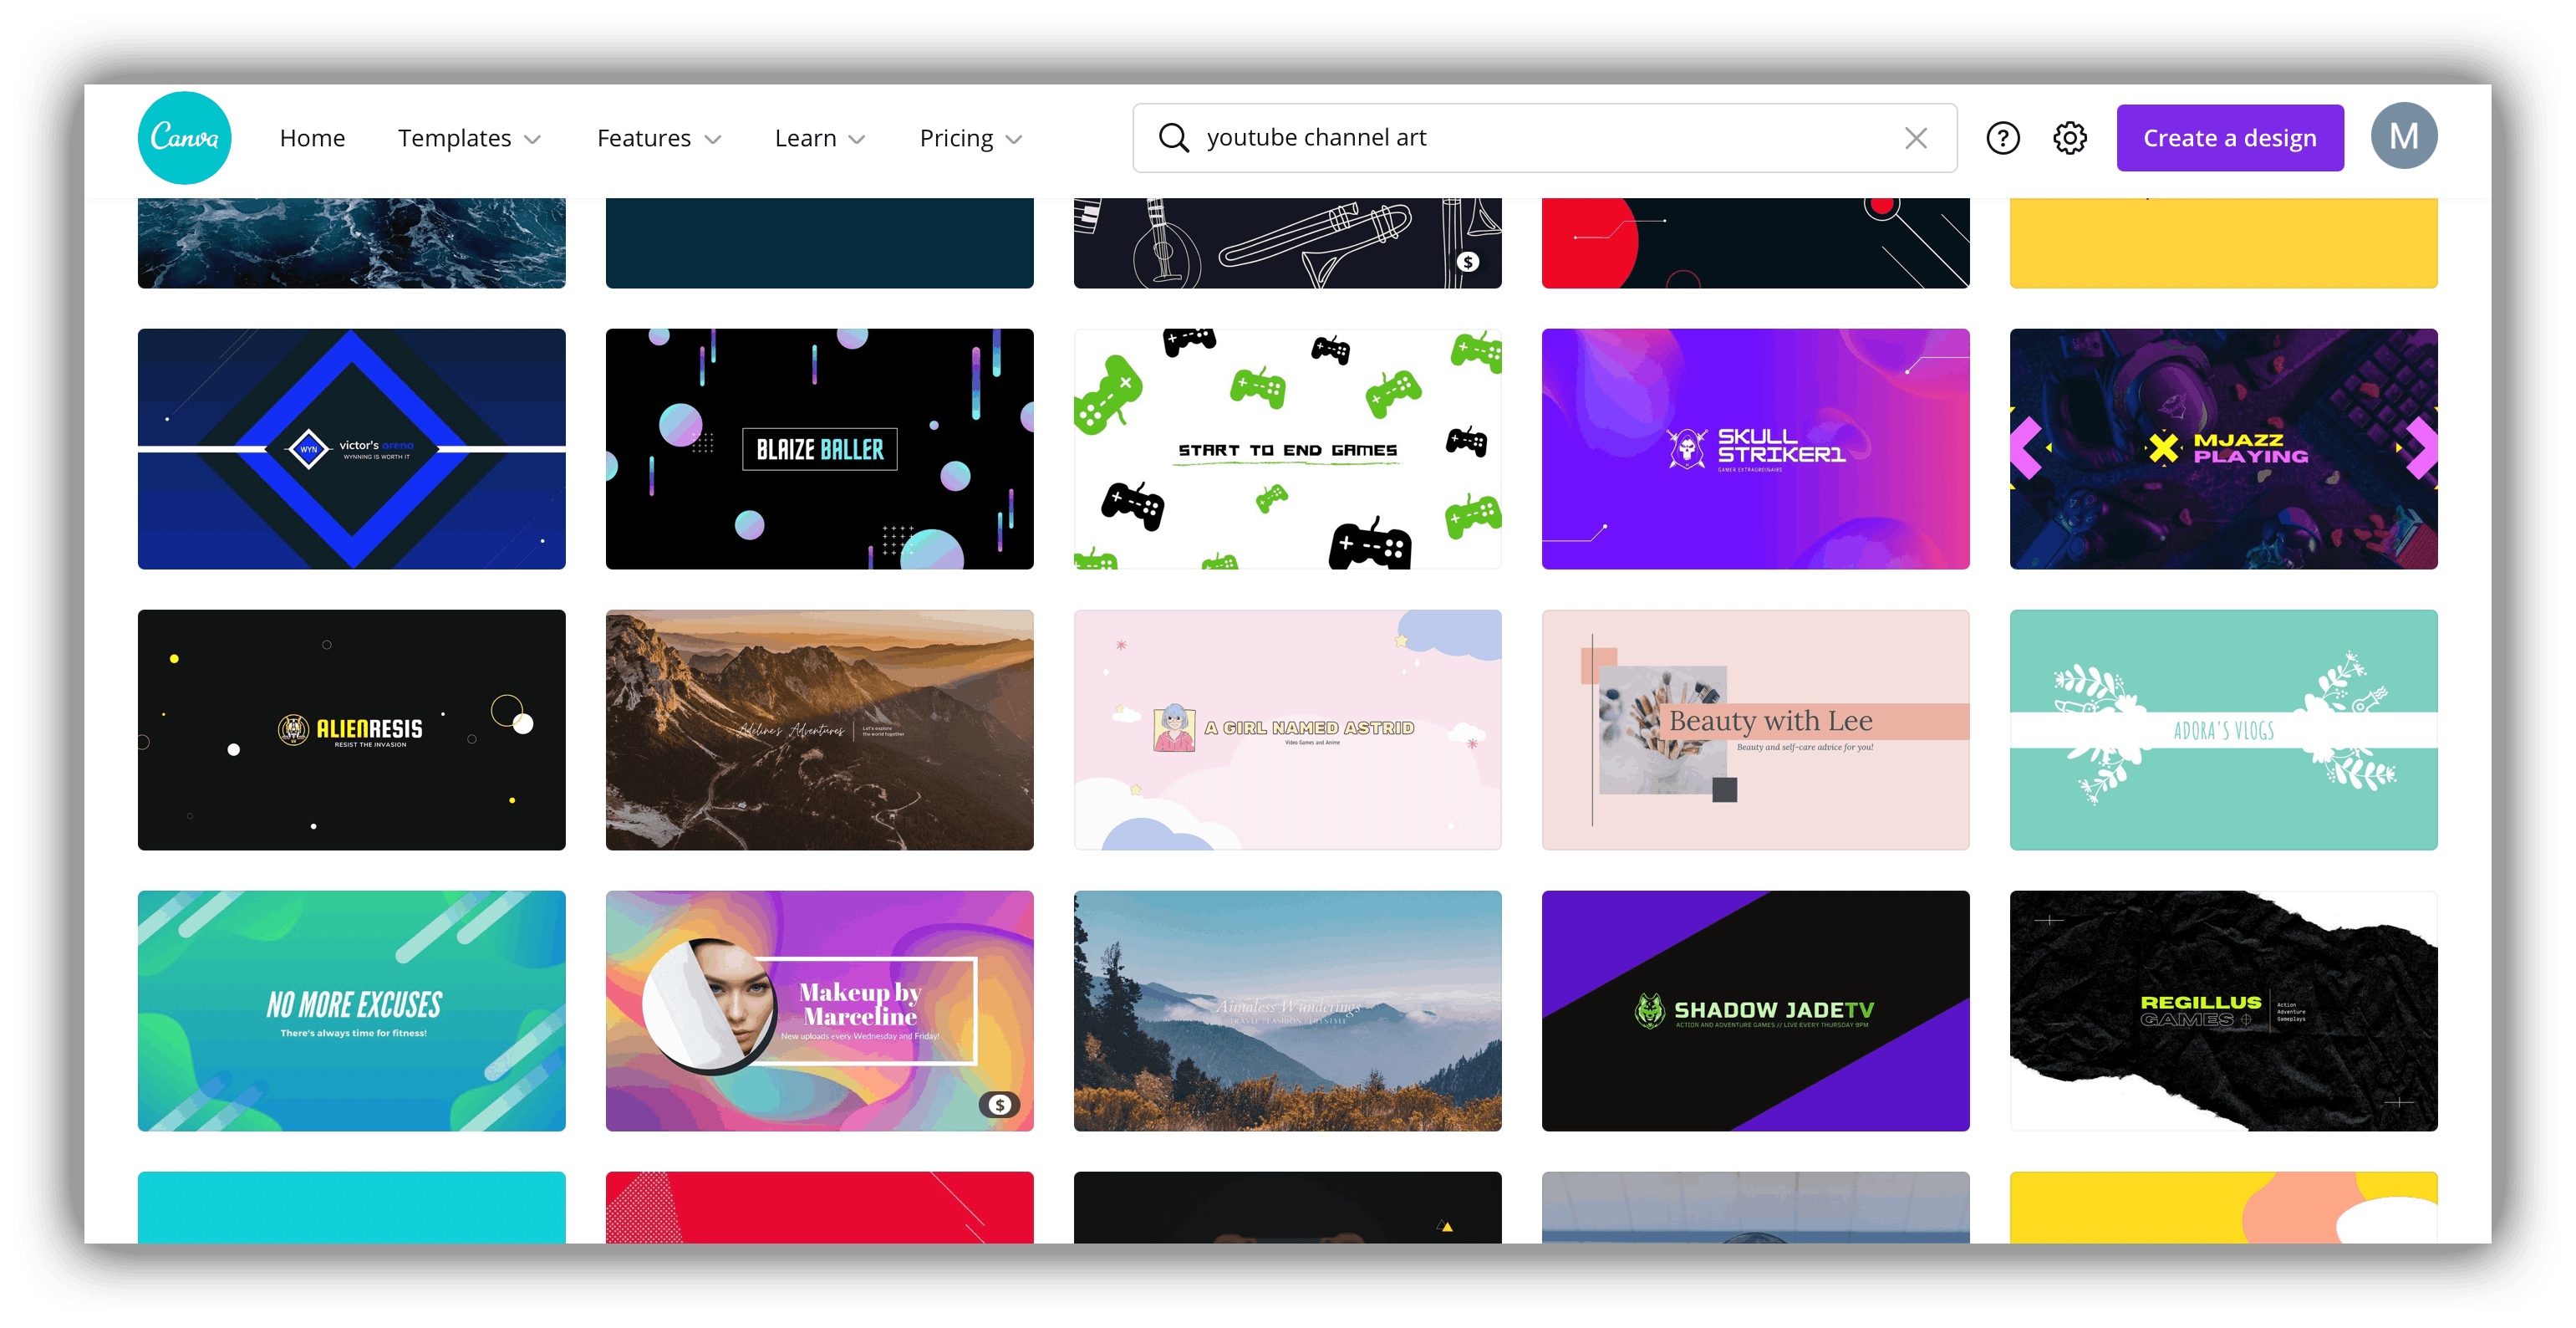Open the search bar settings icon
This screenshot has width=2576, height=1328.
coord(2072,139)
